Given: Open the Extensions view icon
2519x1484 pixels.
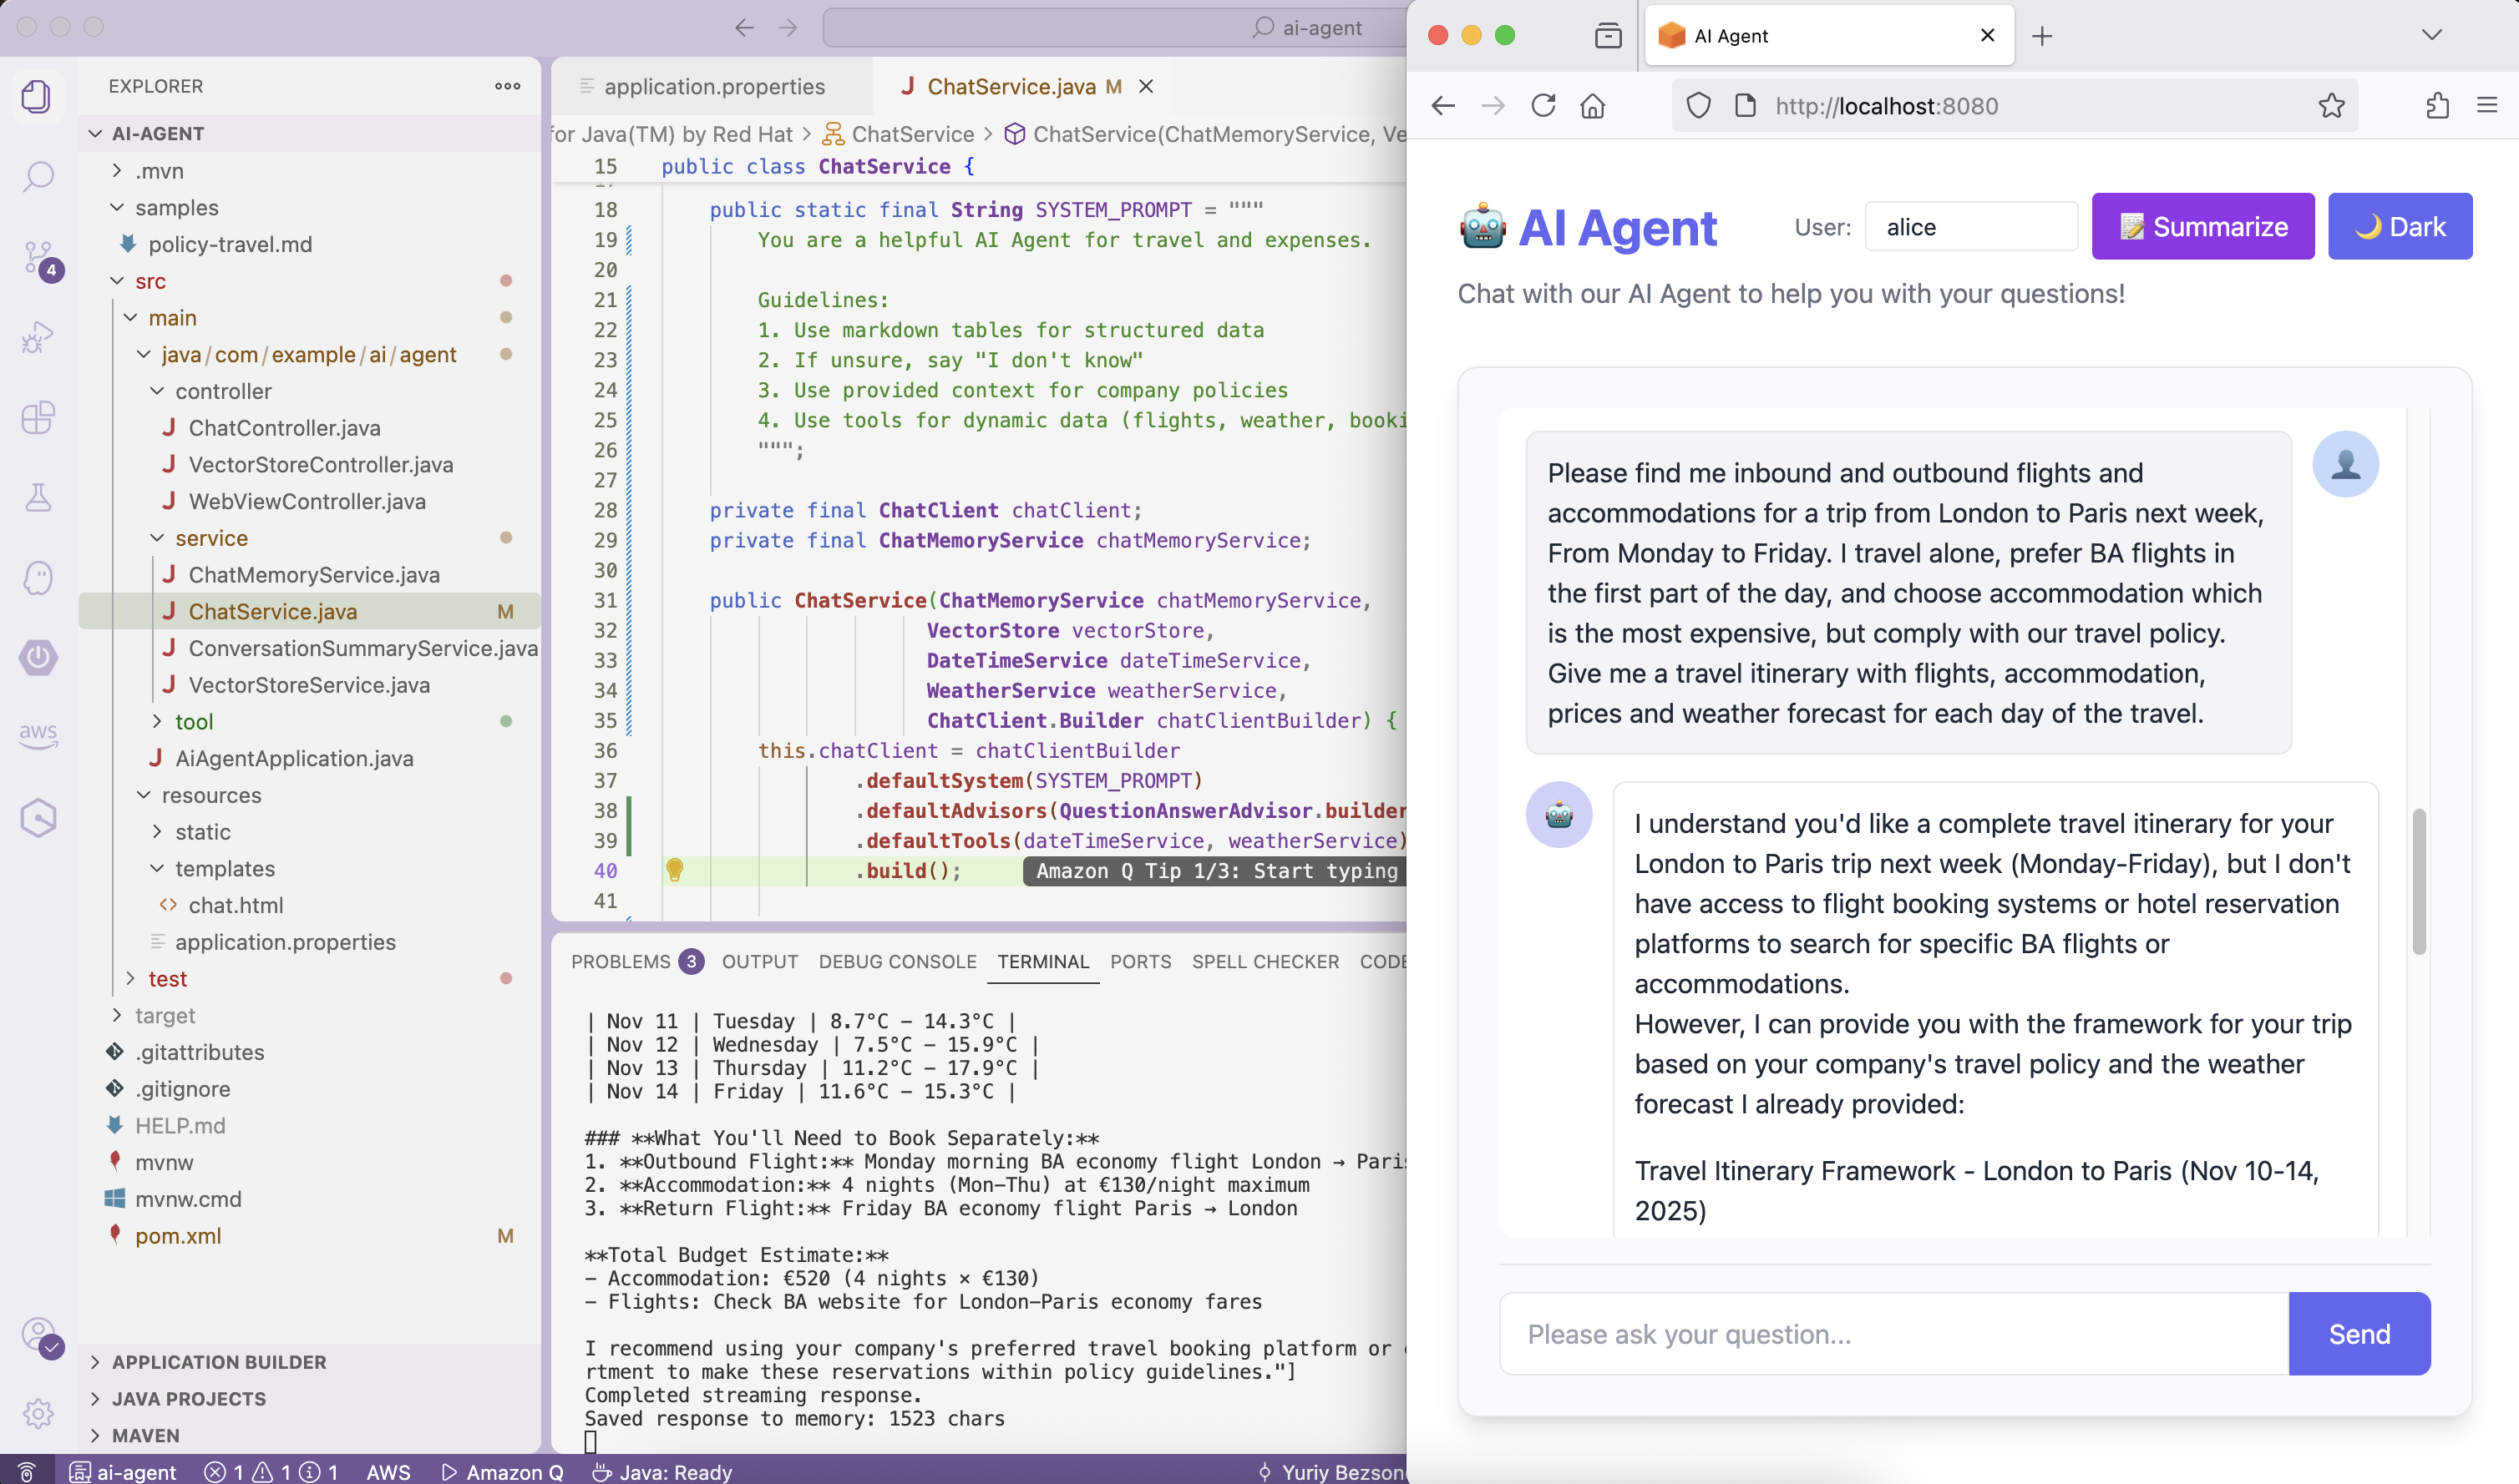Looking at the screenshot, I should (x=38, y=417).
